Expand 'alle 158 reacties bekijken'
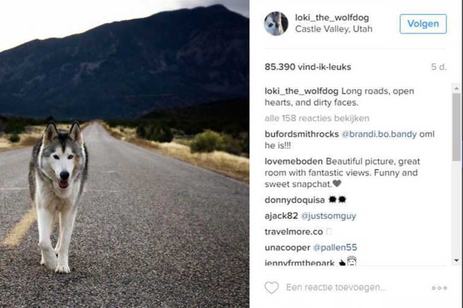Screen dimensions: 463x308 (x=317, y=118)
